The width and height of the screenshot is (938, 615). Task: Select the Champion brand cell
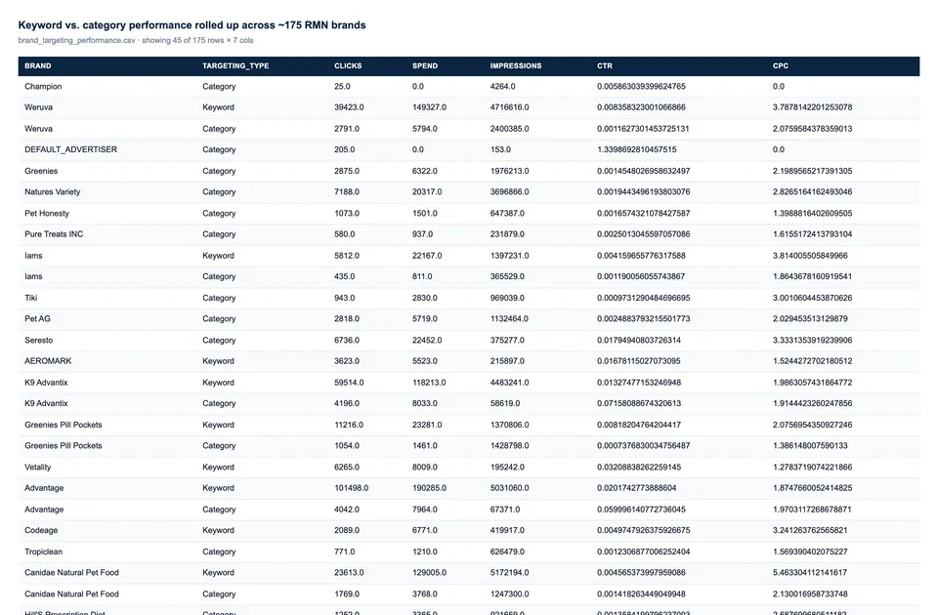coord(43,86)
